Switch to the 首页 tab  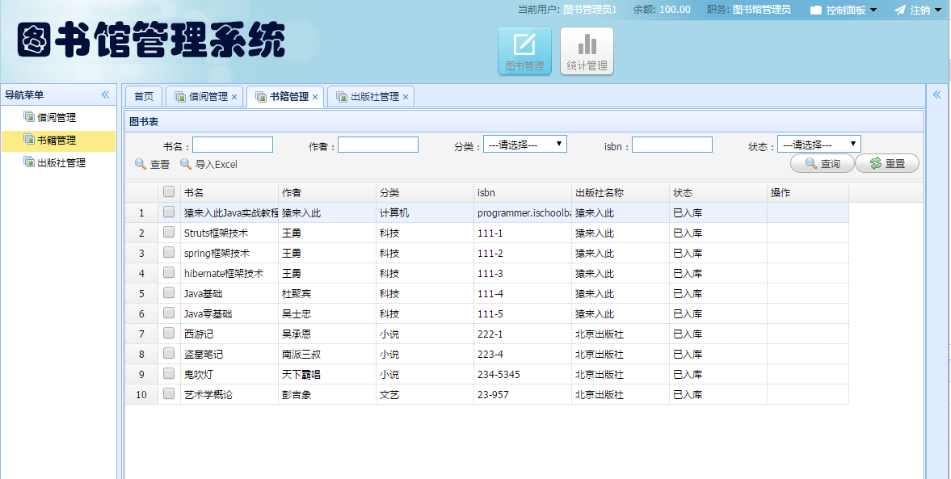[x=143, y=96]
